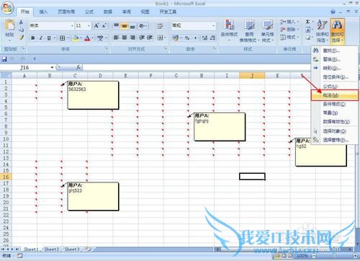The image size is (360, 261).
Task: Align cell text to the left
Action: point(116,37)
